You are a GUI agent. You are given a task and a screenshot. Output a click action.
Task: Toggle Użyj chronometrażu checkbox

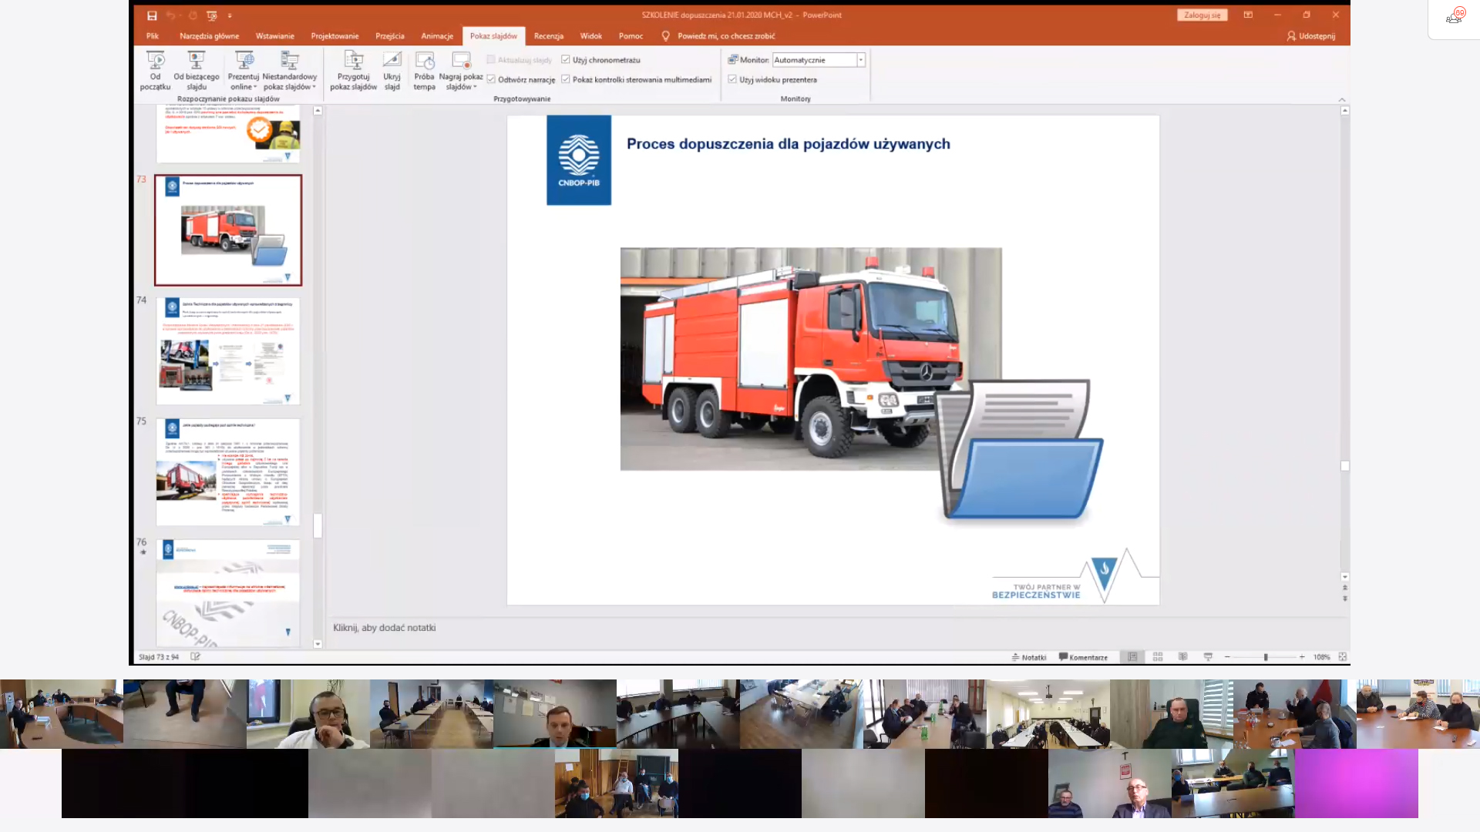(x=566, y=60)
